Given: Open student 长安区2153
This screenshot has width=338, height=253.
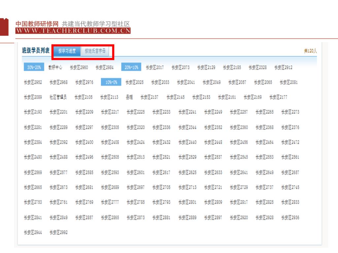Looking at the screenshot, I should [201, 97].
